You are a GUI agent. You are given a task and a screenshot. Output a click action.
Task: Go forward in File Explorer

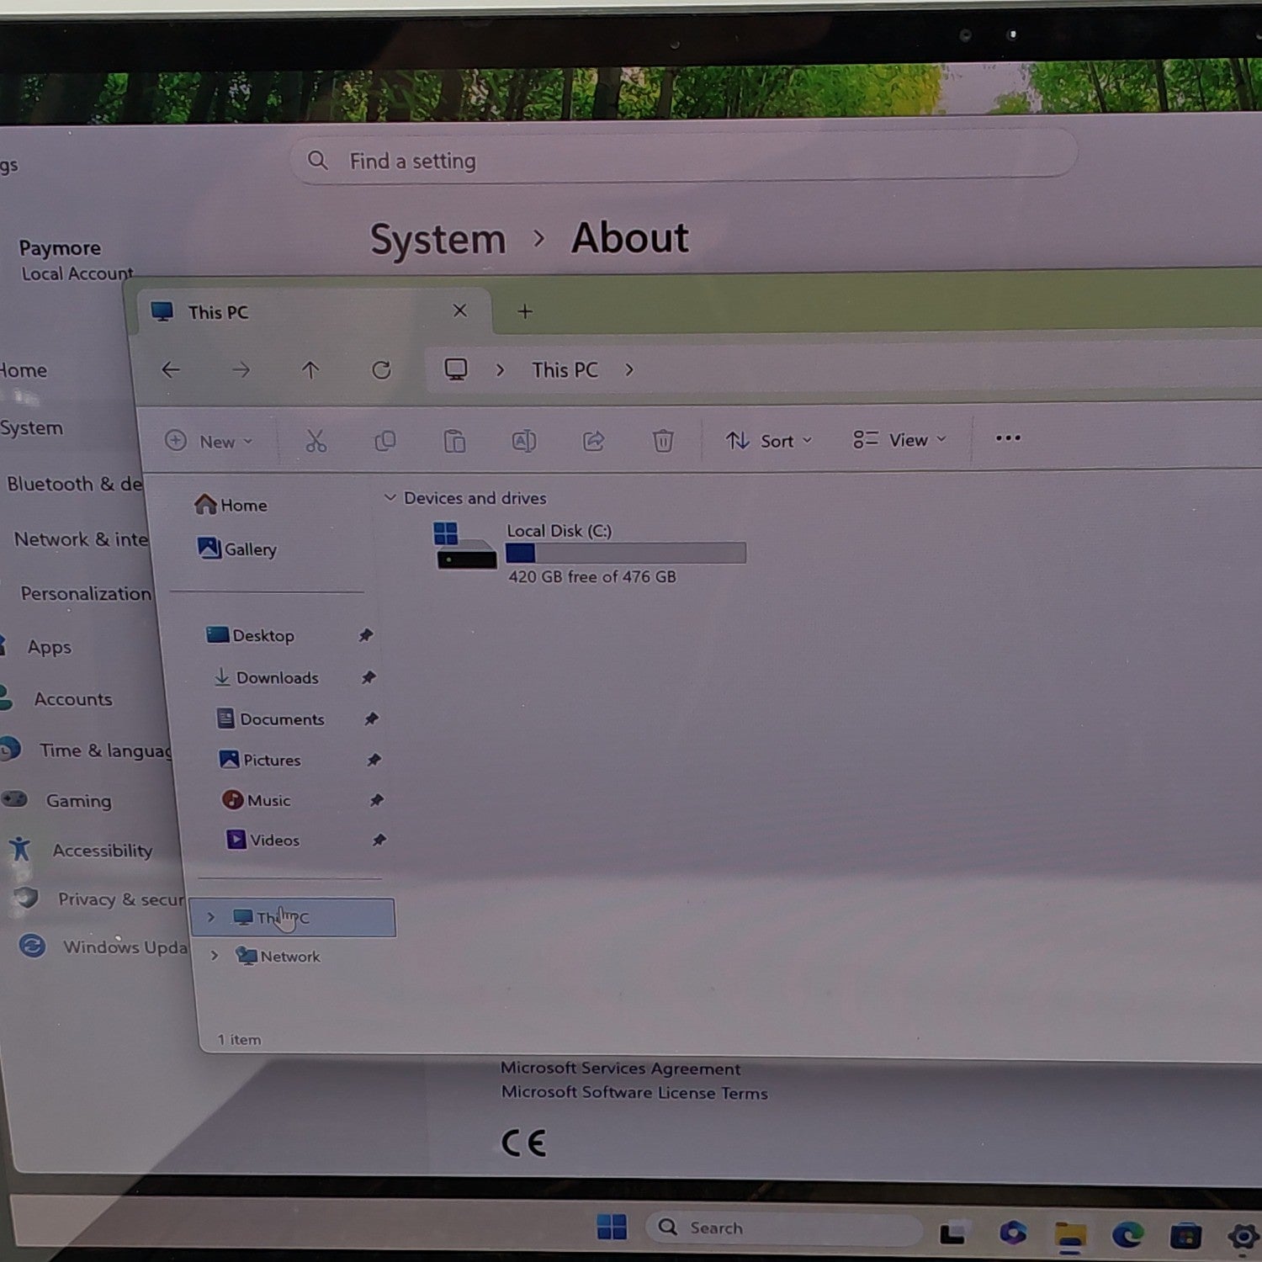[241, 370]
